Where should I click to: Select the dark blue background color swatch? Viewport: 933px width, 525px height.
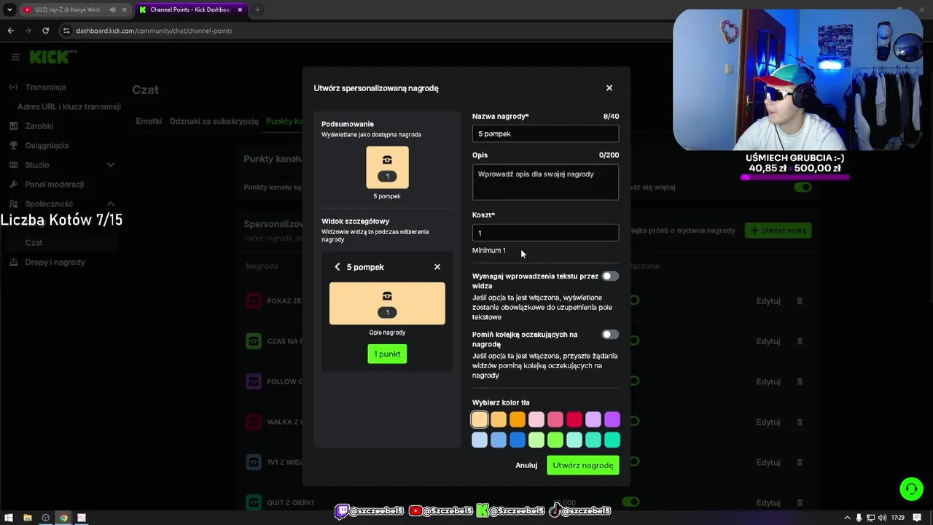(x=518, y=440)
